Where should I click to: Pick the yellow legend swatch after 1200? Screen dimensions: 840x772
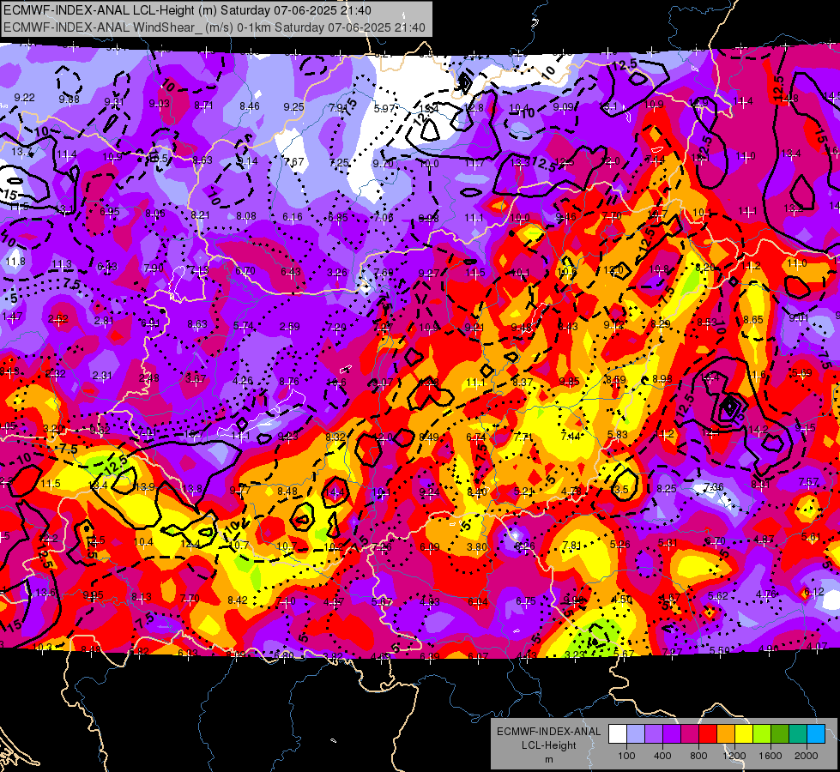point(744,734)
